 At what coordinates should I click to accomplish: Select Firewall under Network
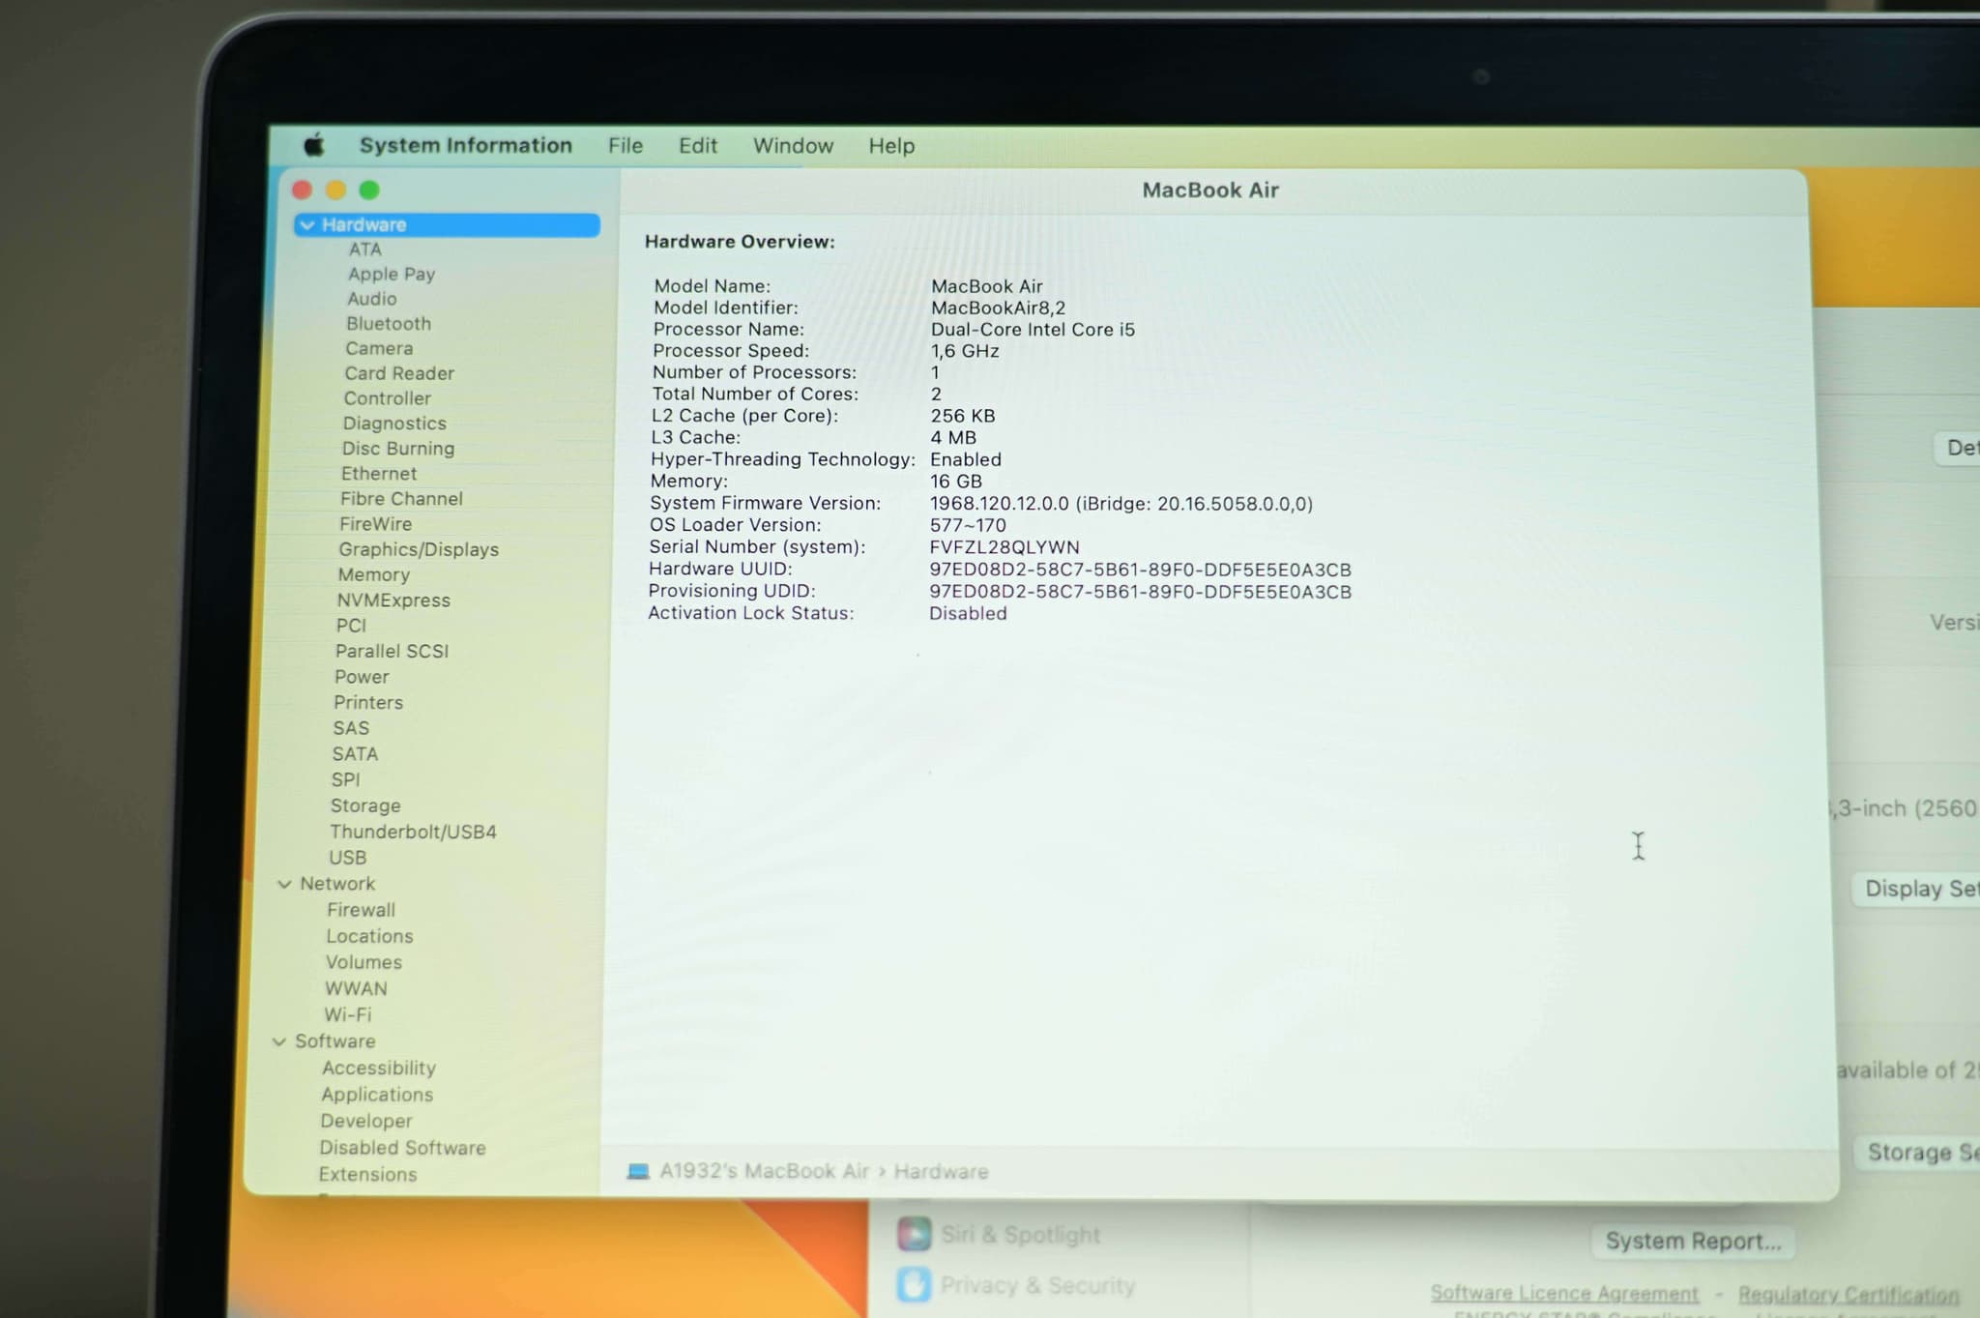point(361,910)
